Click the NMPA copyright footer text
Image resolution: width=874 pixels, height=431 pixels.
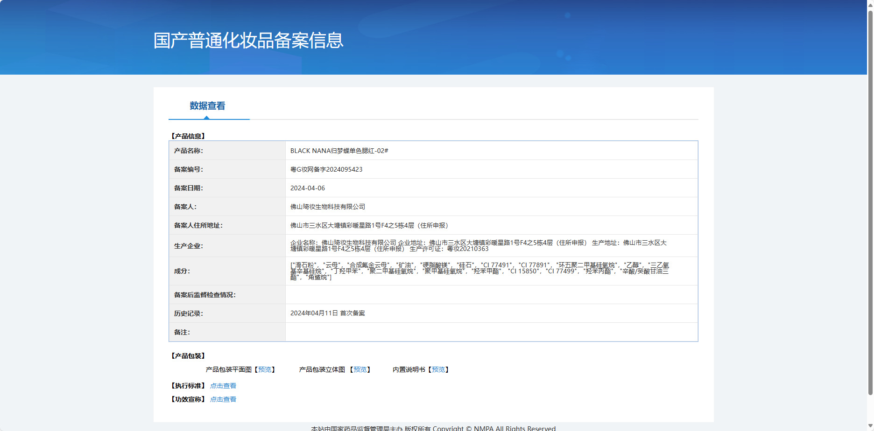[433, 428]
